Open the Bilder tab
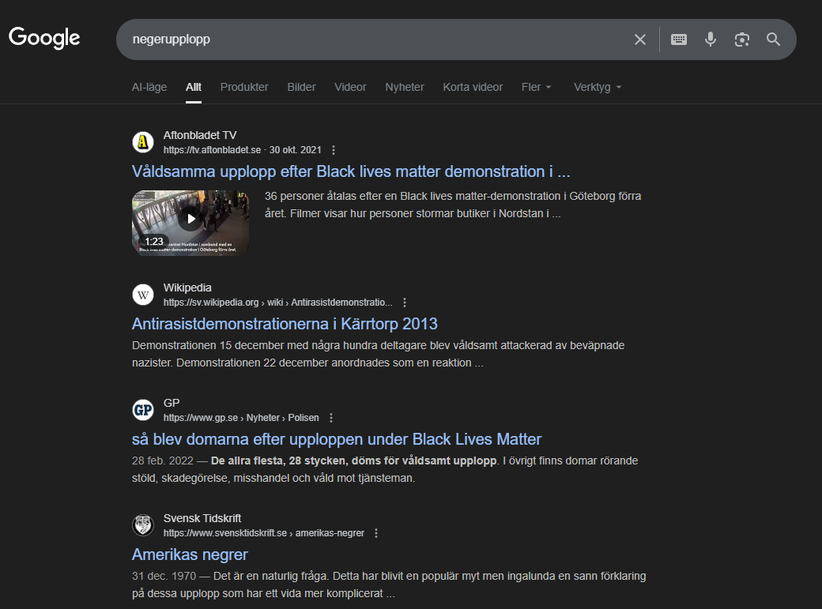The width and height of the screenshot is (822, 609). coord(301,87)
